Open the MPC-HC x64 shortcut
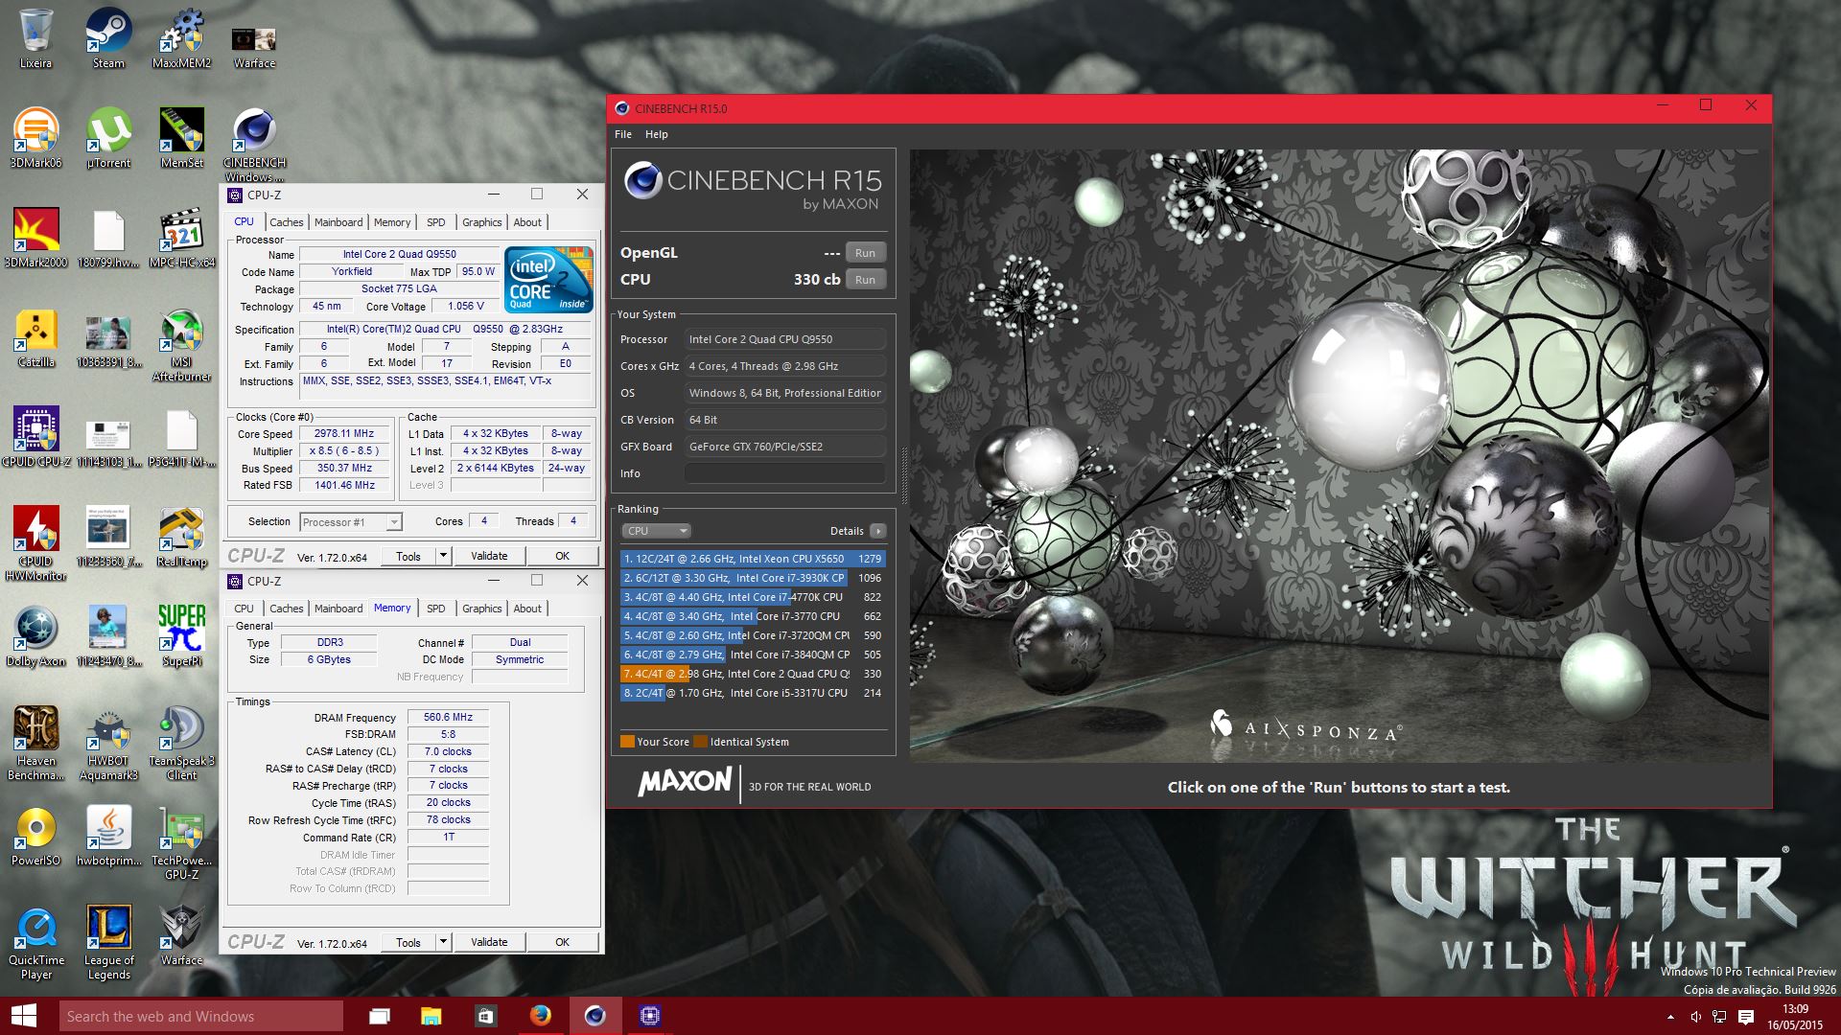The height and width of the screenshot is (1035, 1841). (x=181, y=238)
